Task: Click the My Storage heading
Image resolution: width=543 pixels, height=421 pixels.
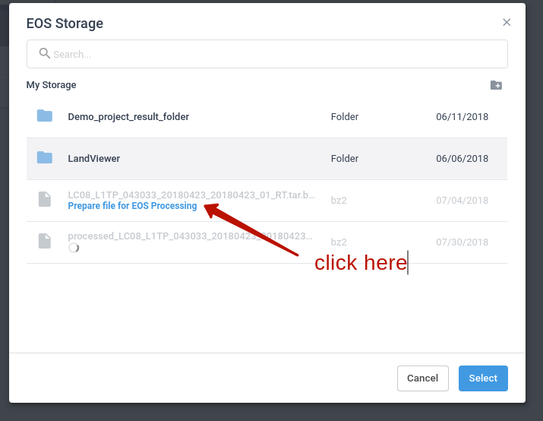Action: [x=51, y=85]
